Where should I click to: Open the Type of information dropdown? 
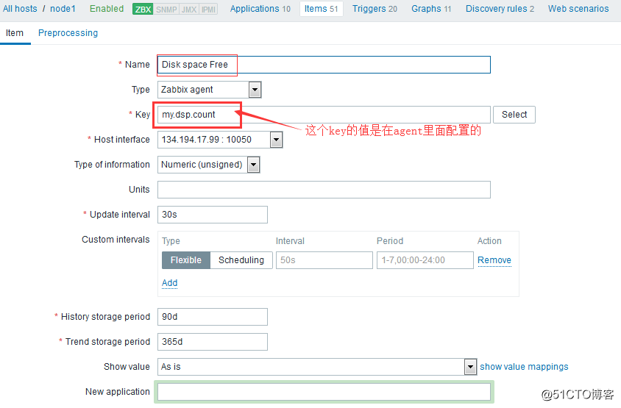tap(209, 165)
